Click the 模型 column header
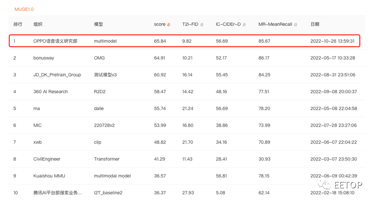This screenshot has width=374, height=200. 99,24
